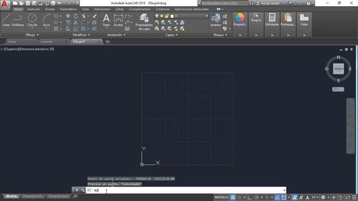Viewport: 358px width, 201px height.
Task: Select the Círculo tool
Action: (x=32, y=20)
